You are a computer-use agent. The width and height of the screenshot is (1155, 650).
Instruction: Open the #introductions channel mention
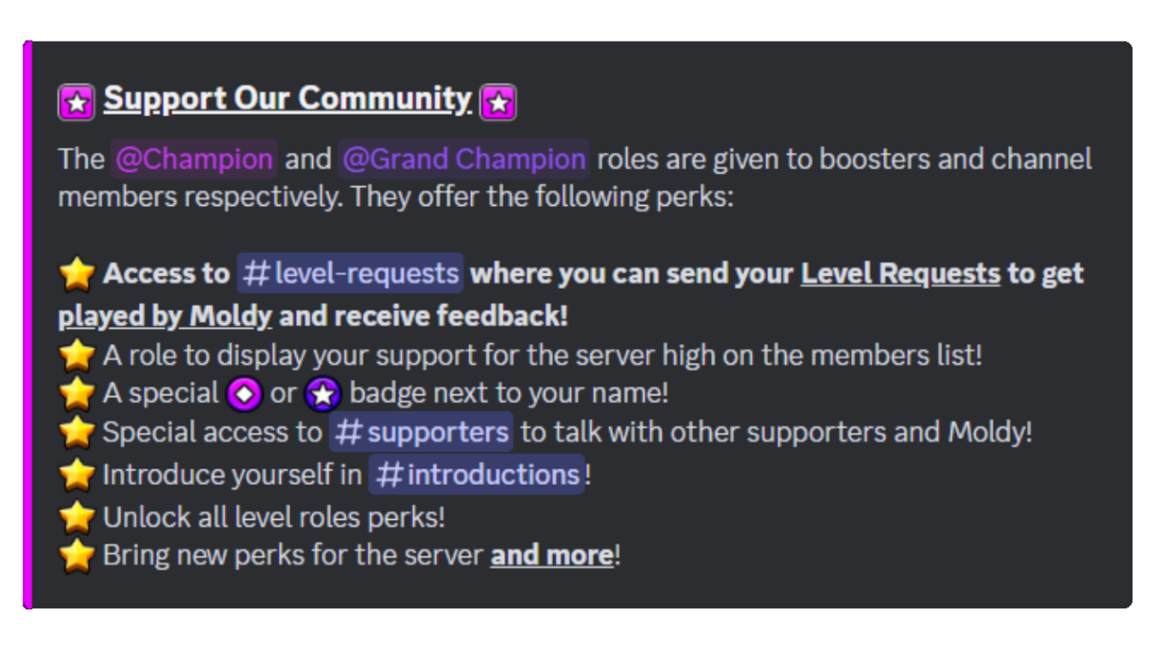476,473
